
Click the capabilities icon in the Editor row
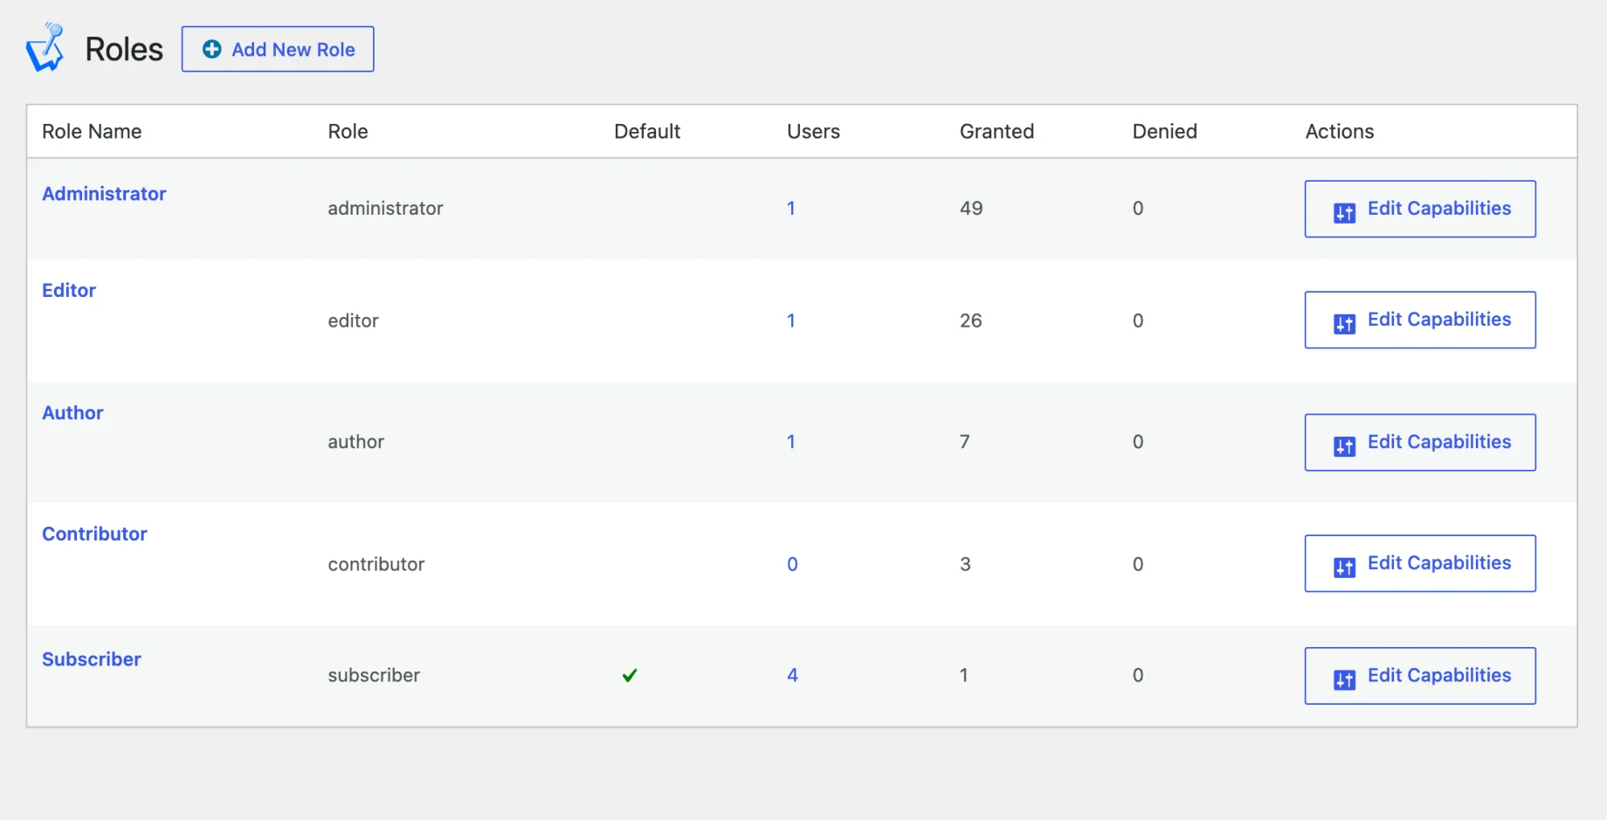coord(1344,324)
